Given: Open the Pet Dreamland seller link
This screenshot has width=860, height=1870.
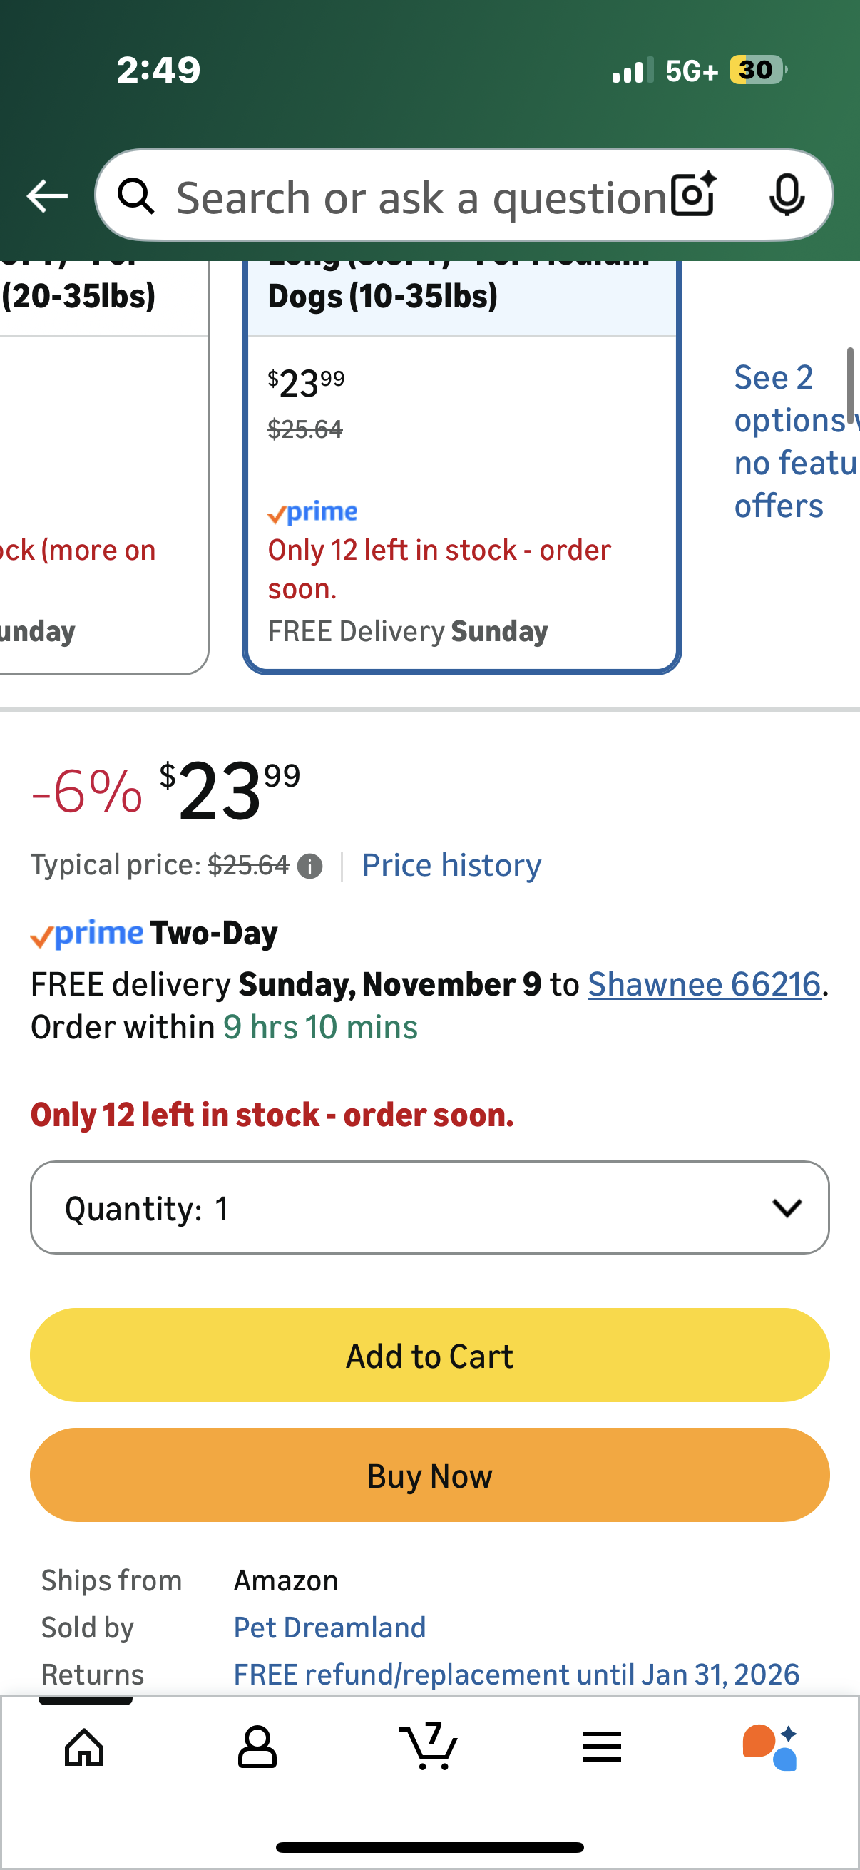Looking at the screenshot, I should (x=329, y=1628).
